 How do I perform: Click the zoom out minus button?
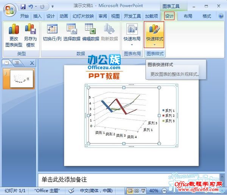tap(164, 191)
